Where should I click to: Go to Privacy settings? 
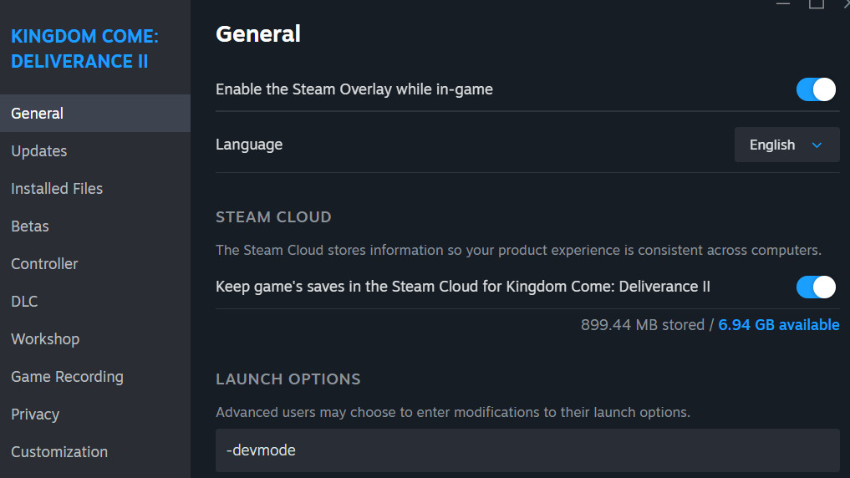(x=35, y=414)
